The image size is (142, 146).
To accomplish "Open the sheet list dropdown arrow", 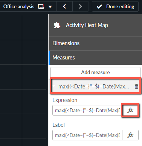I will 50,7.
